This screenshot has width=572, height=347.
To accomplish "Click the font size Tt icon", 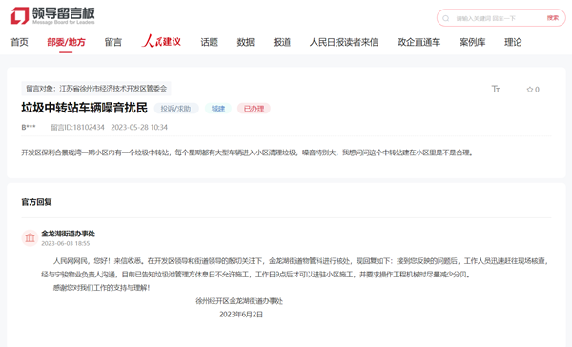I will point(496,89).
